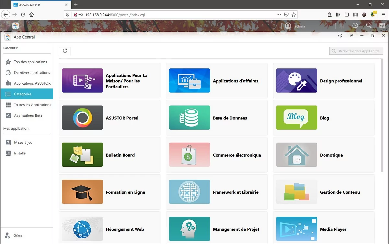This screenshot has width=389, height=244.
Task: Open Applications Pour La Maison category
Action: coord(110,81)
